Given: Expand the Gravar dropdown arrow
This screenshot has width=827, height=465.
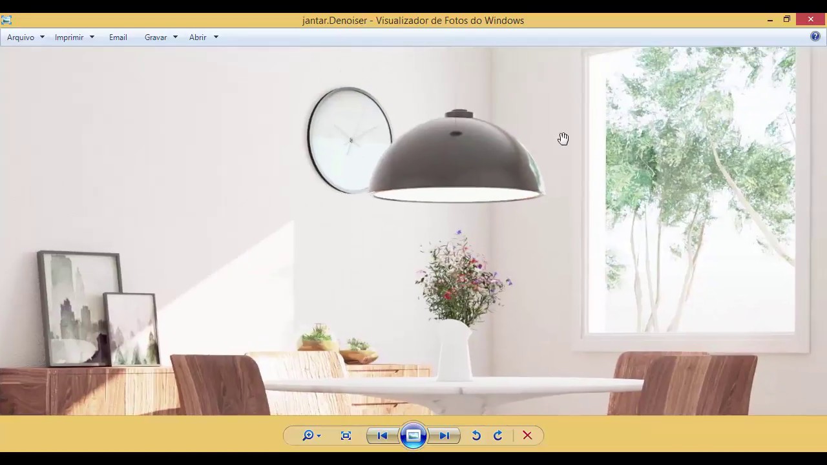Looking at the screenshot, I should click(x=175, y=37).
